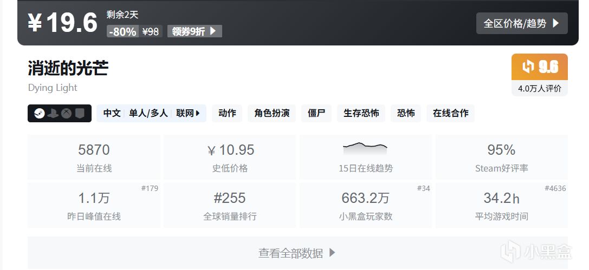Open the 全区价格/趋势 price trend button
Image resolution: width=589 pixels, height=270 pixels.
[522, 23]
